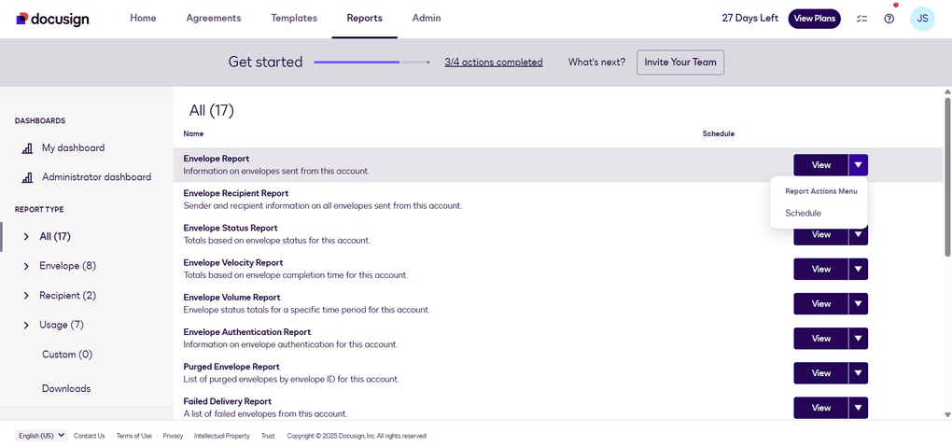
Task: Expand the Envelope (8) report type
Action: (26, 266)
